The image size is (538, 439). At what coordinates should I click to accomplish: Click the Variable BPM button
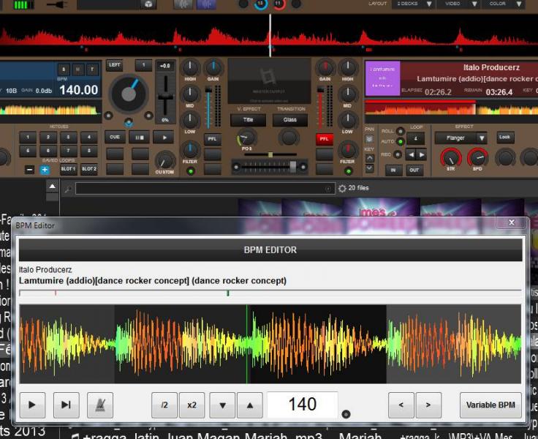pyautogui.click(x=490, y=405)
